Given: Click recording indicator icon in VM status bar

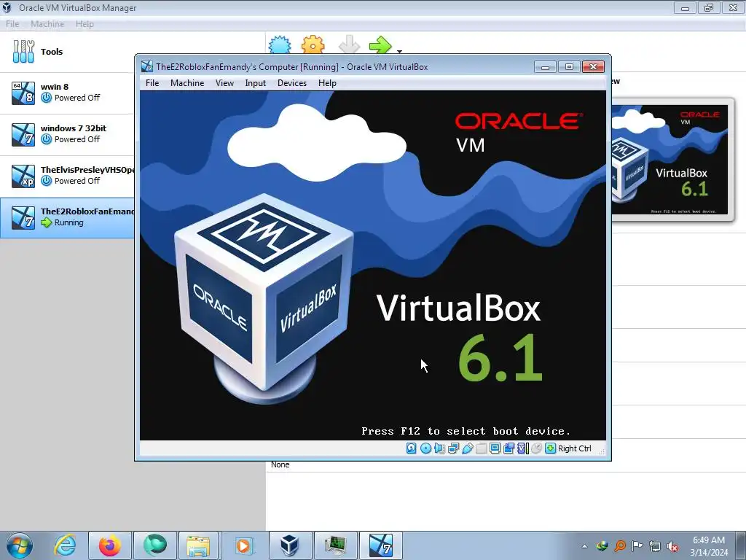Looking at the screenshot, I should pyautogui.click(x=509, y=448).
